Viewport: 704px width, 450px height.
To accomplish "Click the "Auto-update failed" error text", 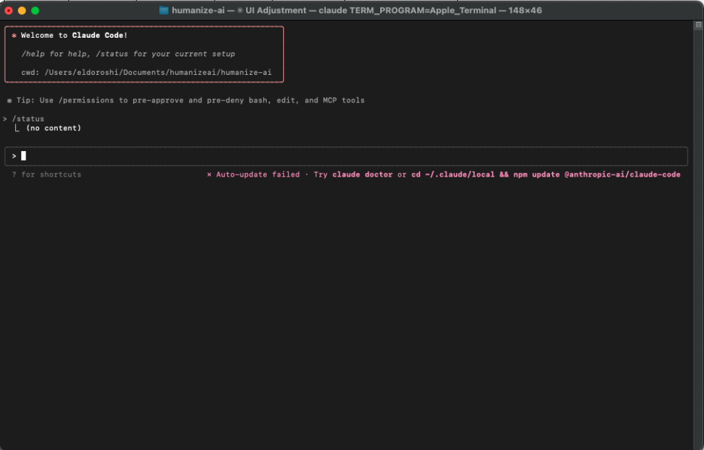I will 258,175.
